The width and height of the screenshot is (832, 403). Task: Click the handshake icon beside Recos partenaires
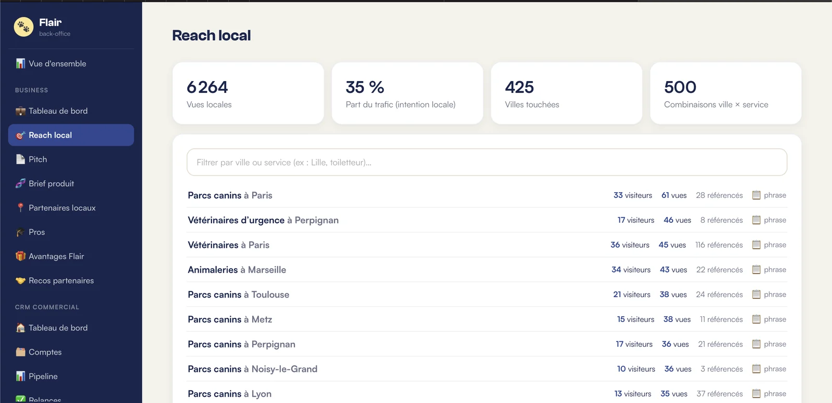[20, 280]
